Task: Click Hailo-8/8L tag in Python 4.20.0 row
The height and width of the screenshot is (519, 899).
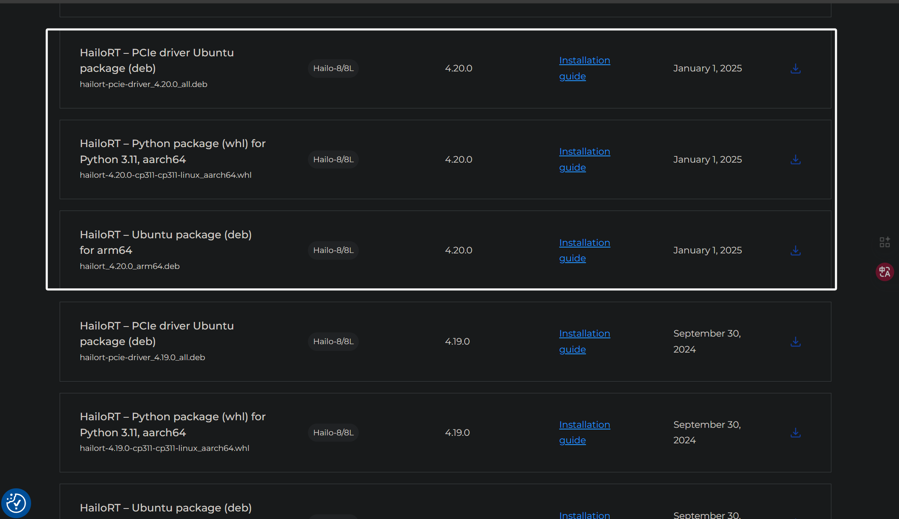Action: coord(334,160)
